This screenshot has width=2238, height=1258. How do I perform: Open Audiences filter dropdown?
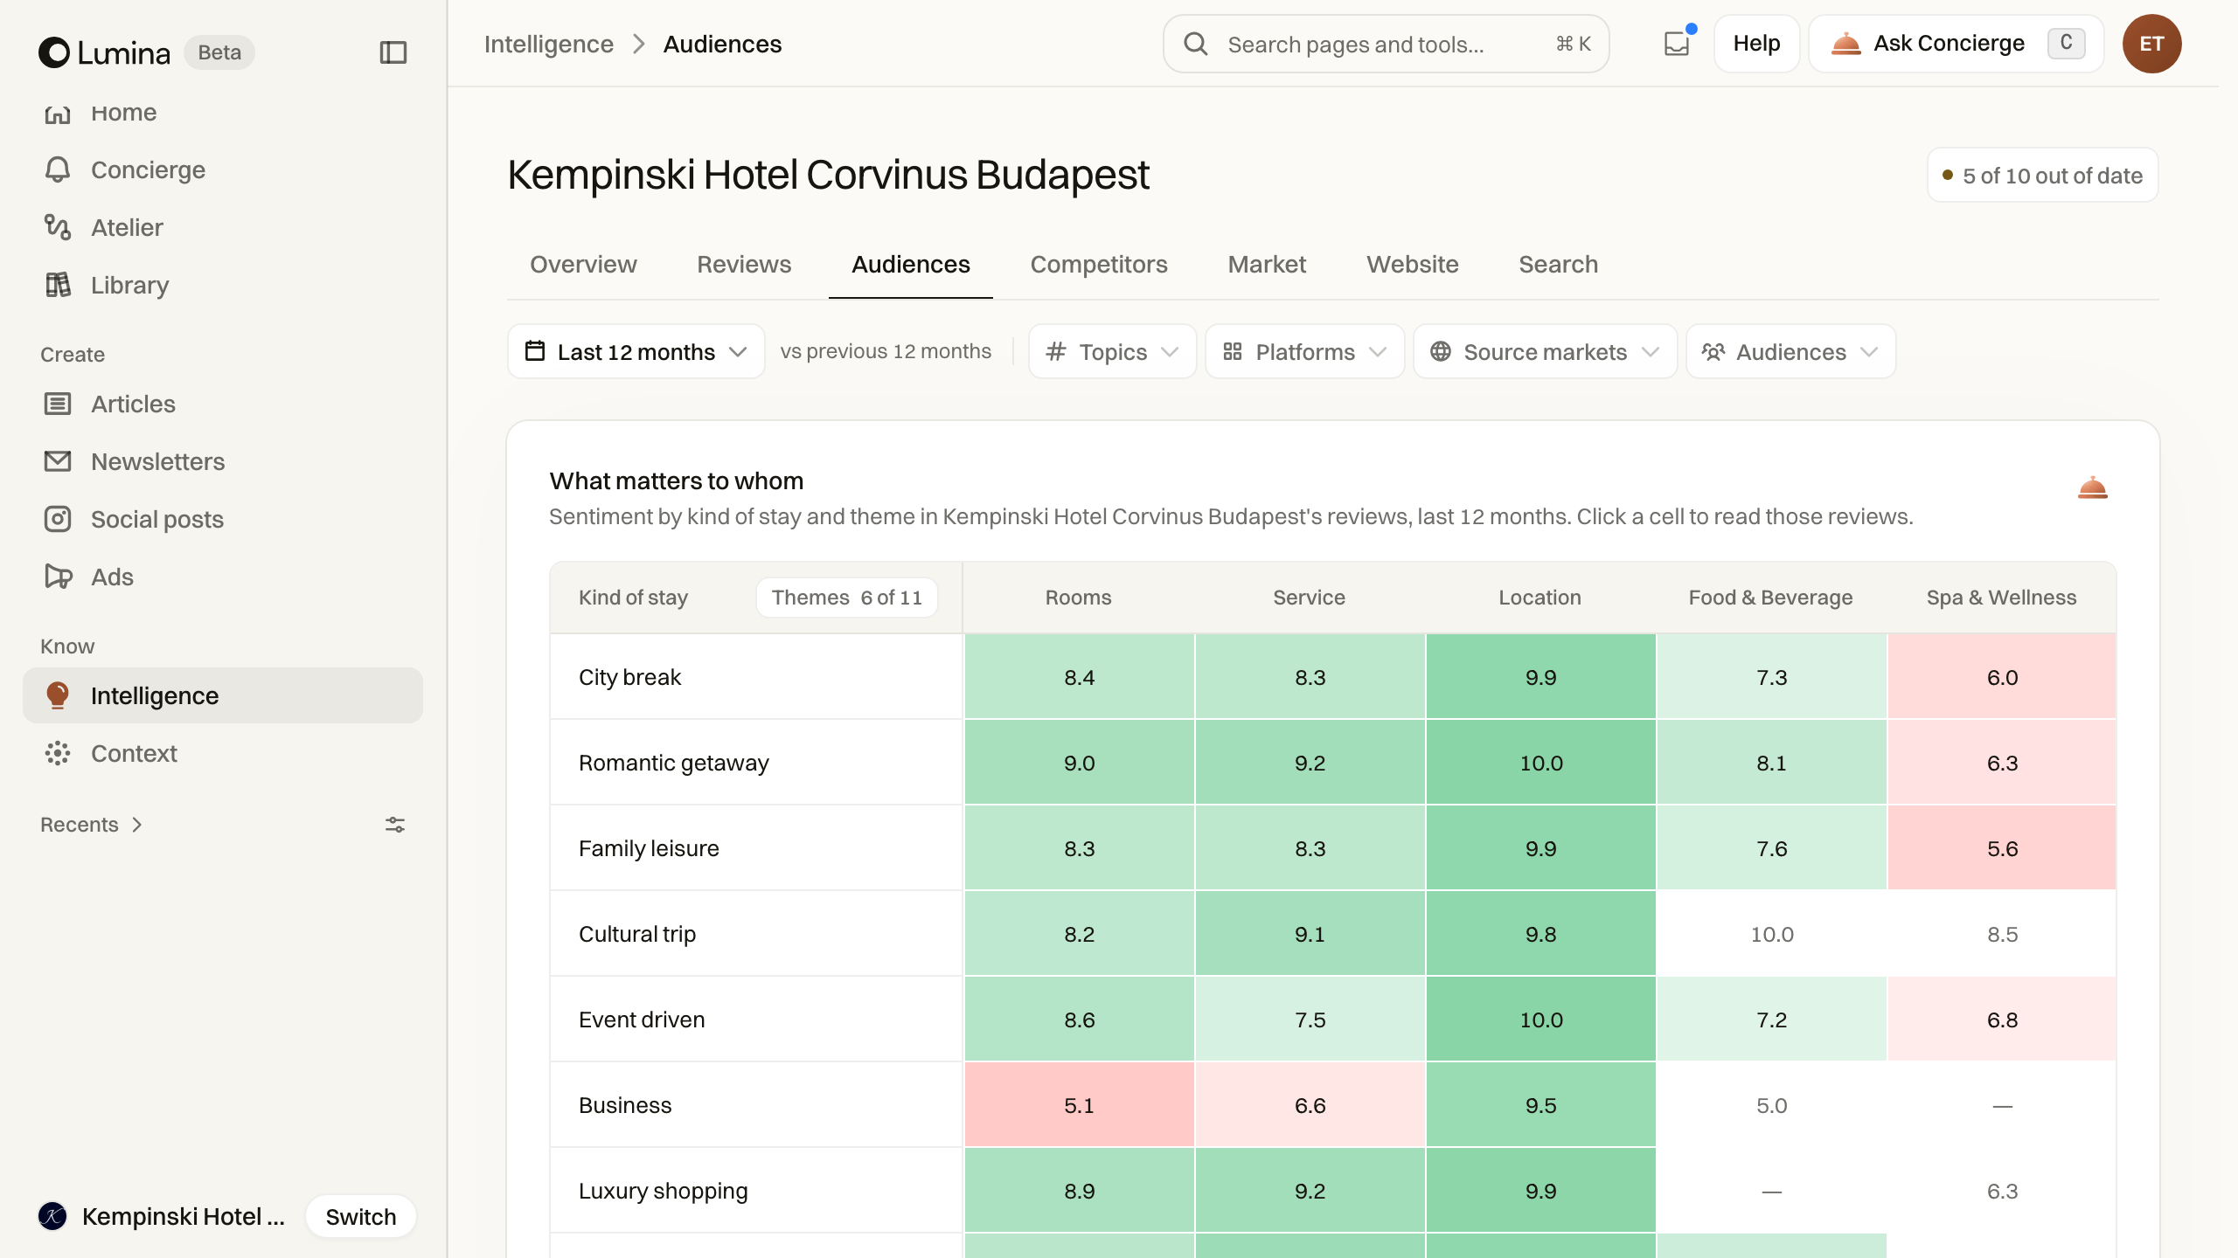[1790, 351]
